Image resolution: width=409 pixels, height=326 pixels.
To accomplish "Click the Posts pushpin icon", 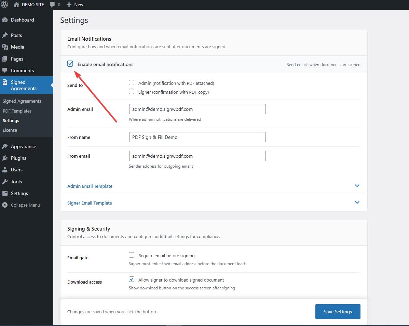I will pyautogui.click(x=5, y=35).
